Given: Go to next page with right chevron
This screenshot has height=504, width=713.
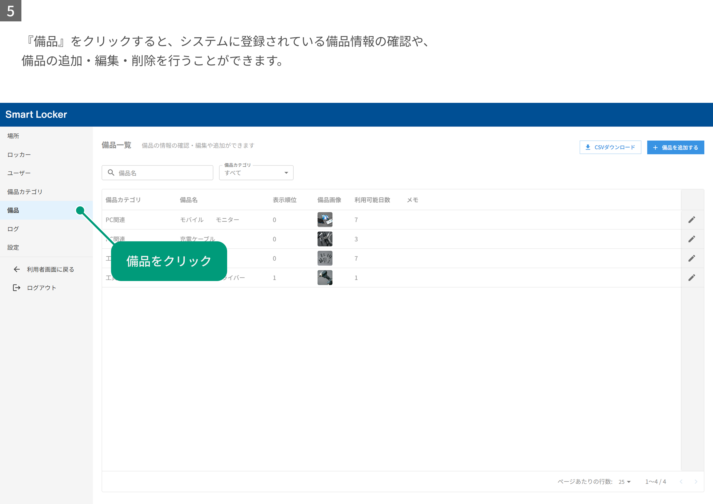Looking at the screenshot, I should [x=696, y=482].
